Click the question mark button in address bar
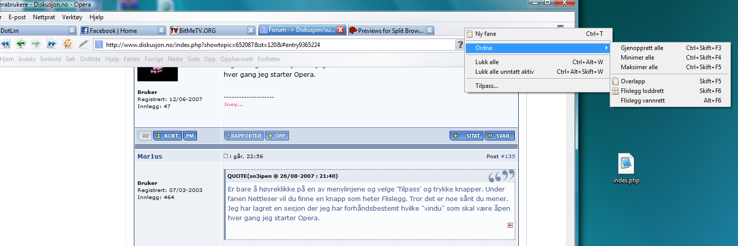The height and width of the screenshot is (246, 738). point(460,45)
